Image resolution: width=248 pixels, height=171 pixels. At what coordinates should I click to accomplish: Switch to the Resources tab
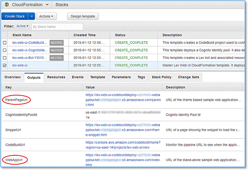(56, 77)
